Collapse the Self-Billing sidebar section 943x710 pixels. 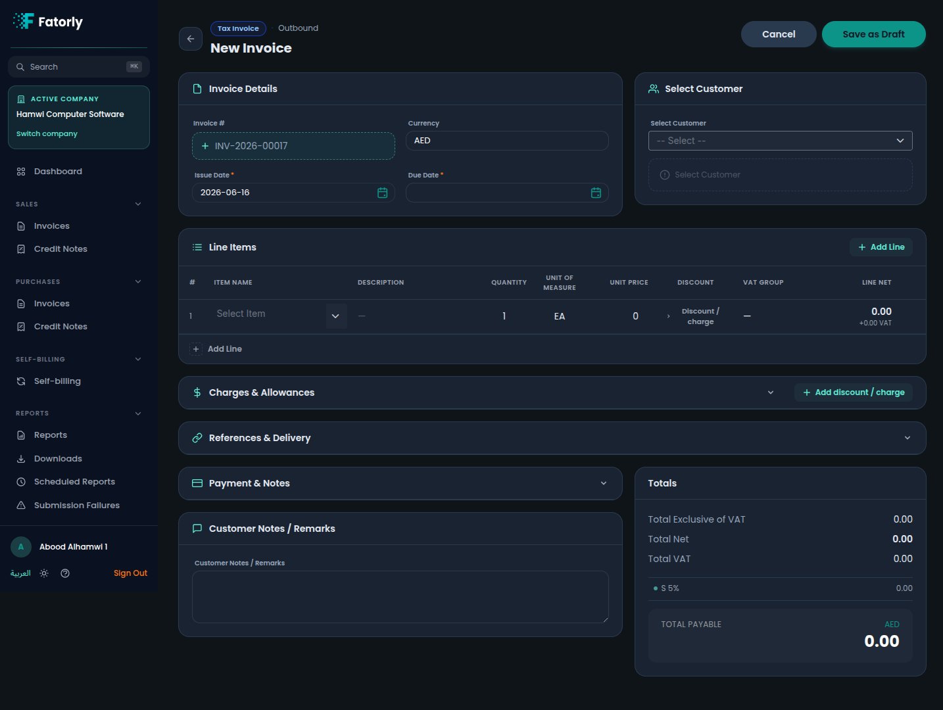pyautogui.click(x=138, y=360)
